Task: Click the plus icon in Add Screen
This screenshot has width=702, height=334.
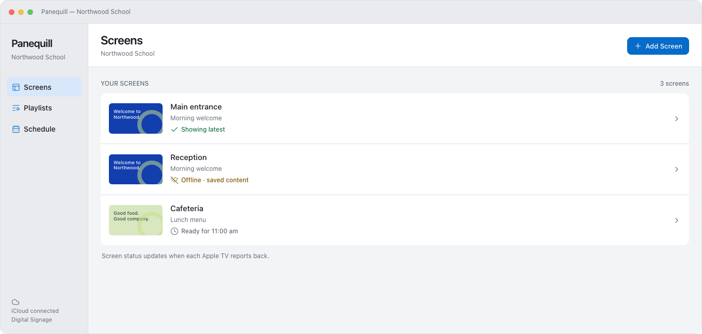Action: tap(638, 46)
